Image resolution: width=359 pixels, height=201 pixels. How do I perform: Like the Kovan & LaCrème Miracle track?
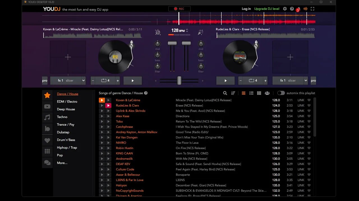(309, 100)
